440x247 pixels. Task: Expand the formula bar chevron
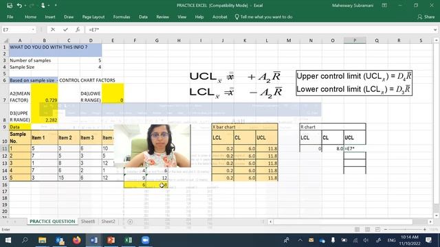(x=435, y=30)
